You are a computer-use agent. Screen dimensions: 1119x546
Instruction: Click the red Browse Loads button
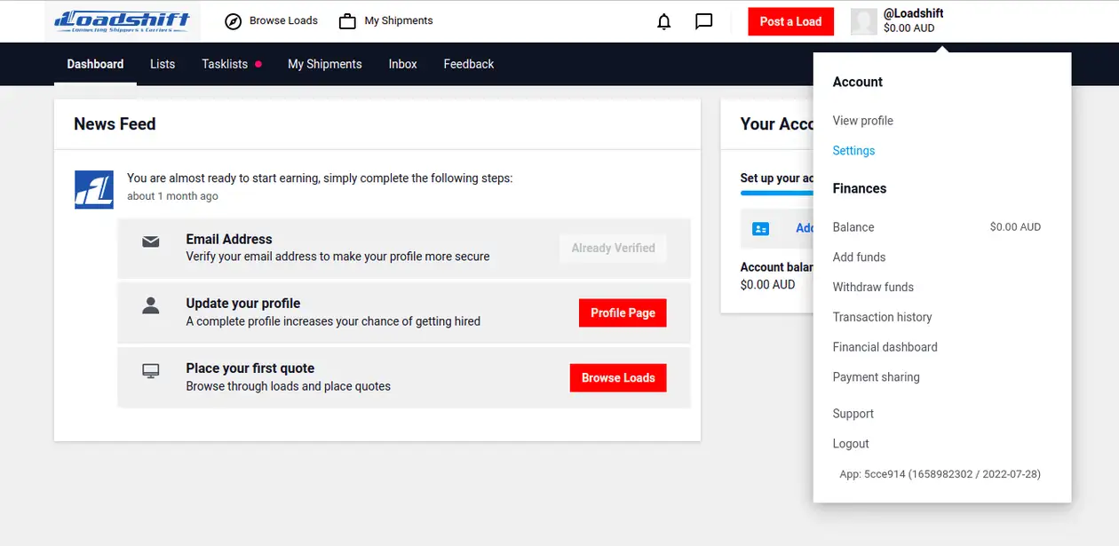click(x=618, y=377)
